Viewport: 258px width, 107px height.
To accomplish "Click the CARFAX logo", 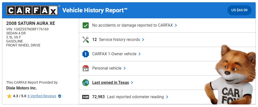I will 32,10.
